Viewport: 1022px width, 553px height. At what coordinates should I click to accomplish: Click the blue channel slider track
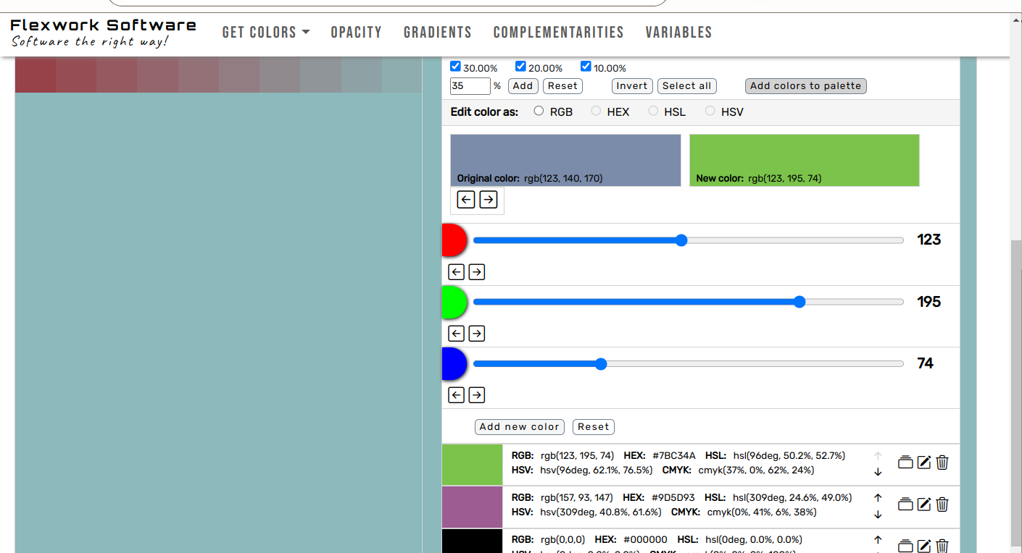pyautogui.click(x=689, y=363)
